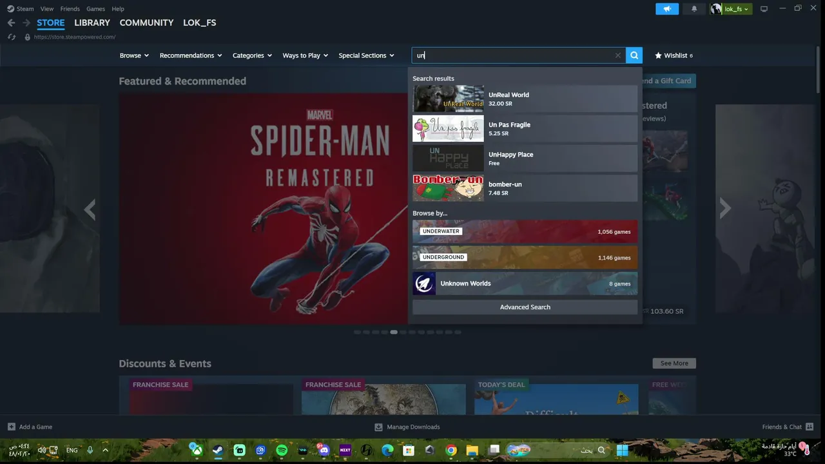Show the previous featured game
The image size is (825, 464).
click(x=90, y=209)
